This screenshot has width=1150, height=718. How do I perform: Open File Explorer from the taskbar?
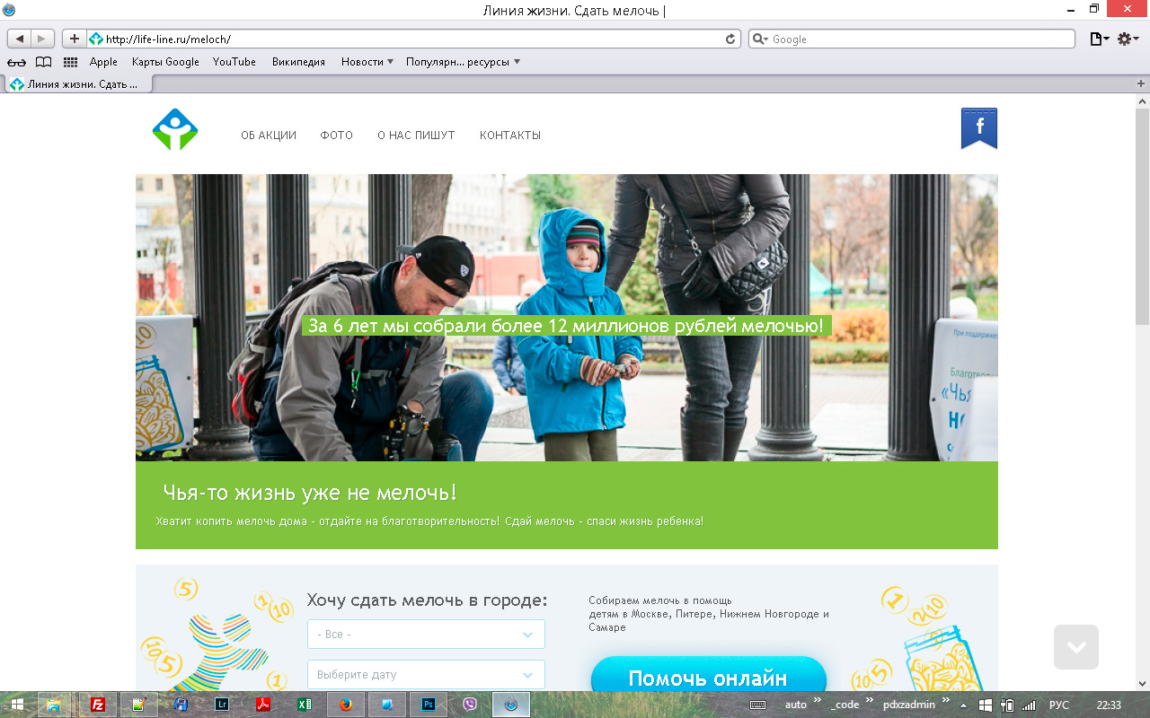(54, 705)
